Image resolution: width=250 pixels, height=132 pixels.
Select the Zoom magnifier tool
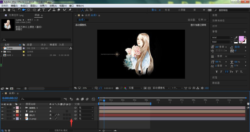[x=13, y=10]
